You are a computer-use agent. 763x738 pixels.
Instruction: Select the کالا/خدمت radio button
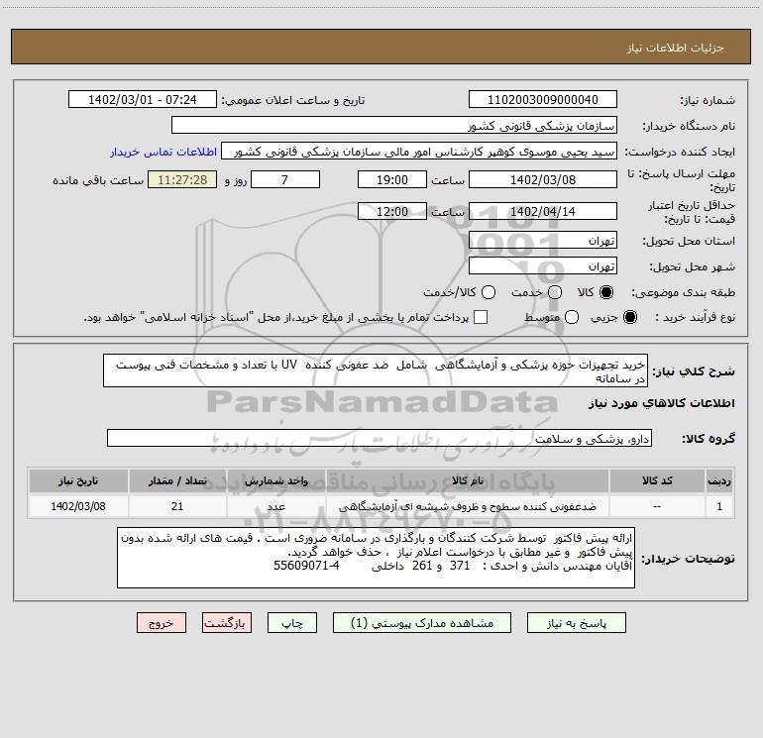(489, 292)
